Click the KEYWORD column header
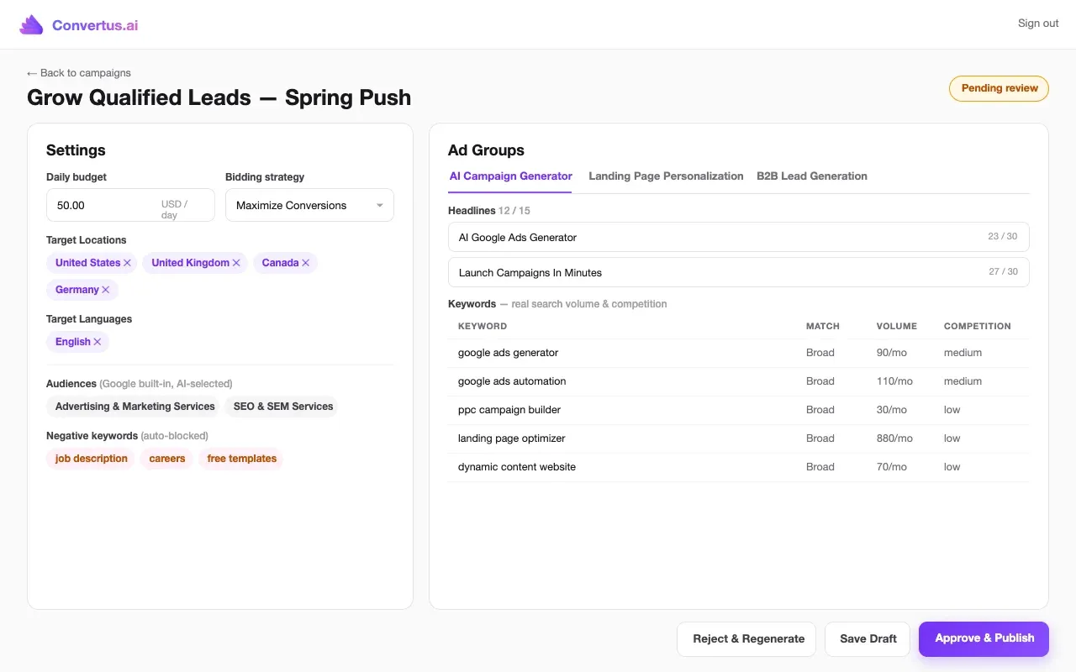Viewport: 1076px width, 672px height. tap(483, 326)
